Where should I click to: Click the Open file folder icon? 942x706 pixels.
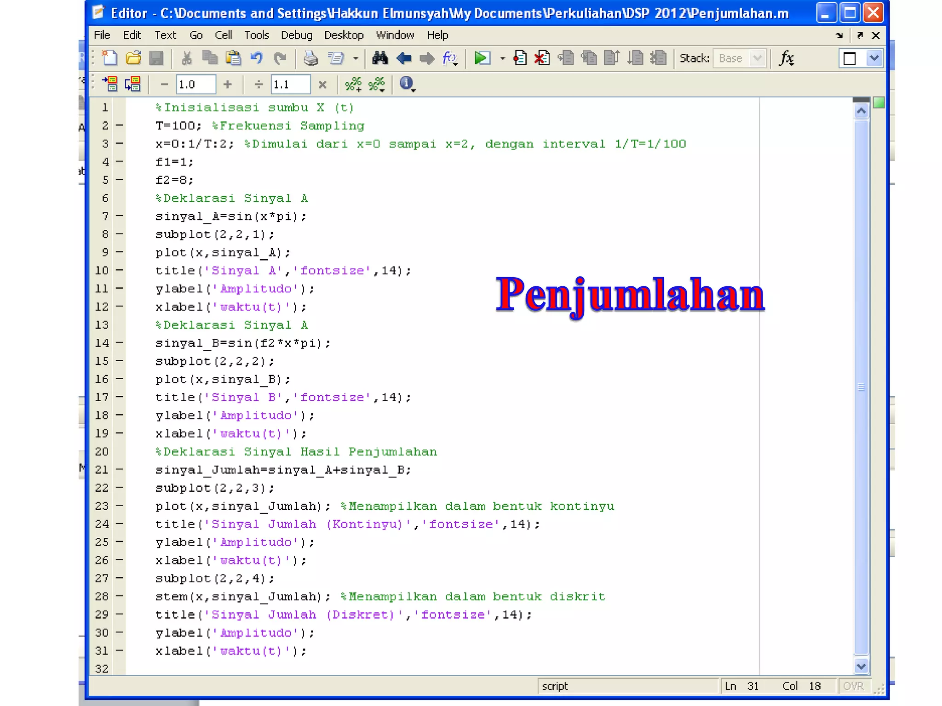pos(133,58)
